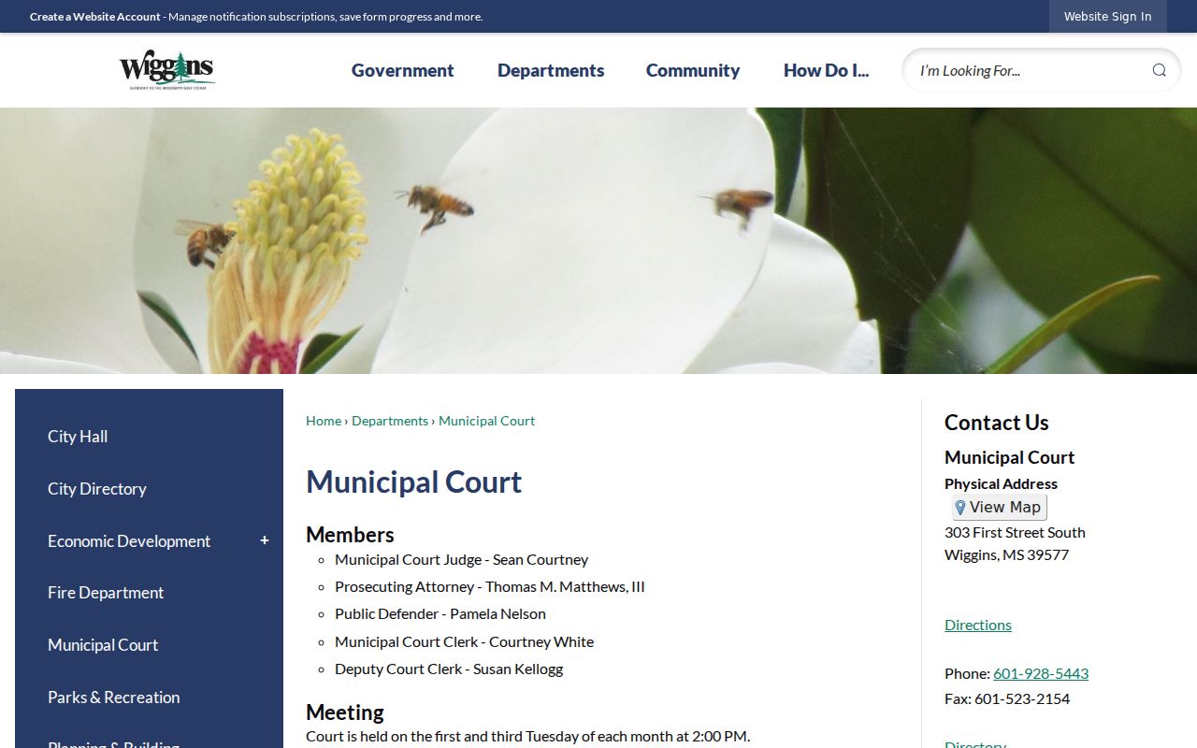Select Municipal Court in the sidebar
Image resolution: width=1197 pixels, height=748 pixels.
tap(103, 645)
